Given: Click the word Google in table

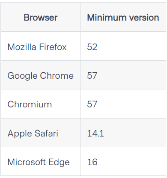Looking at the screenshot, I should coord(22,76).
